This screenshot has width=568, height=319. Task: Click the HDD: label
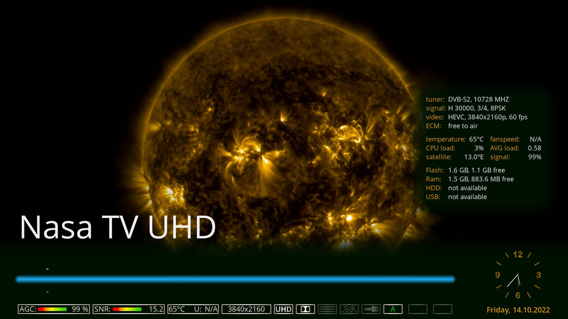tap(434, 188)
